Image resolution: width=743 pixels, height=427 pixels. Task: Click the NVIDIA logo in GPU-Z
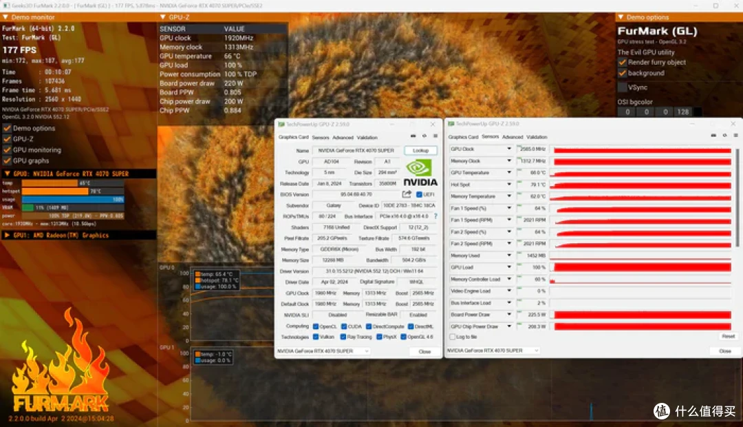(420, 173)
